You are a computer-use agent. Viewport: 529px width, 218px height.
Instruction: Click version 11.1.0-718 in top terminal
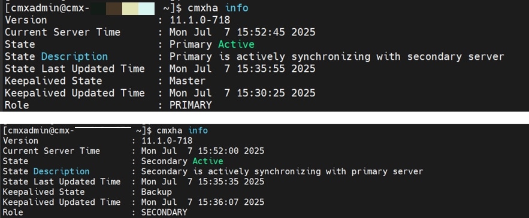point(199,20)
